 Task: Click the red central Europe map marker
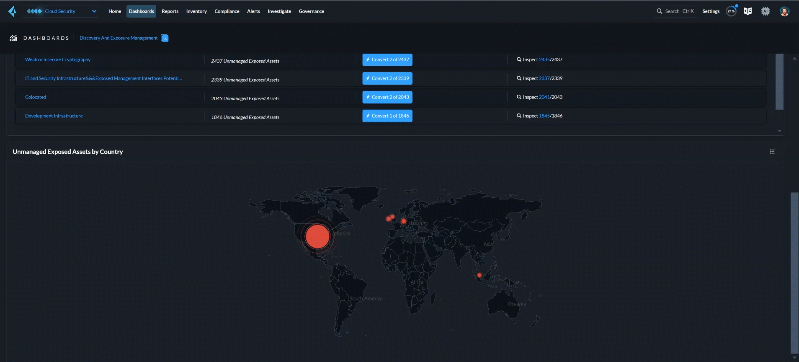(x=404, y=221)
